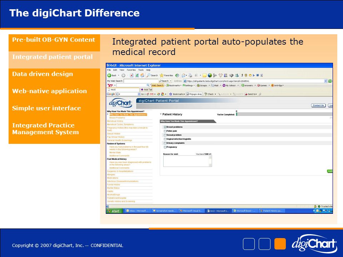The image size is (343, 257).
Task: Open the Google search box dropdown
Action: (x=139, y=94)
